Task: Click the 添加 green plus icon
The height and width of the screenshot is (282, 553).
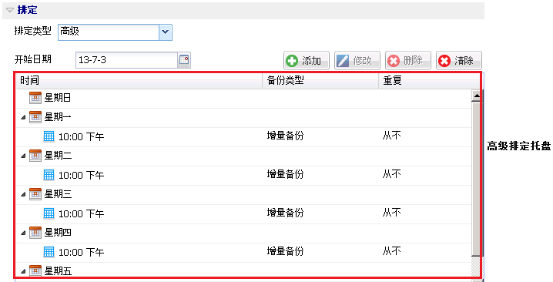Action: point(292,61)
